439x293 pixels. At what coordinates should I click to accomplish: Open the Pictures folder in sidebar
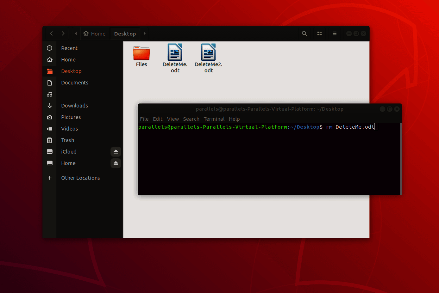click(71, 117)
